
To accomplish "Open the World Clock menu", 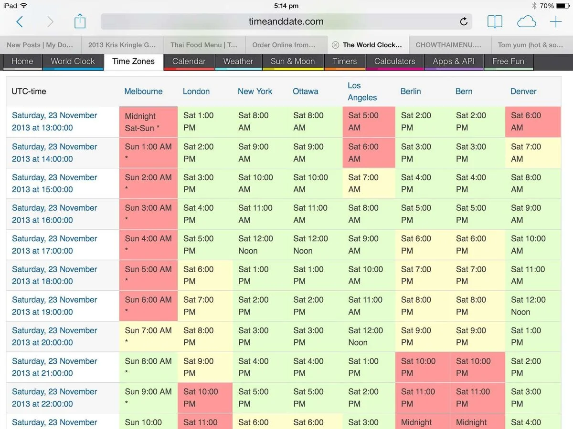I will pyautogui.click(x=73, y=61).
